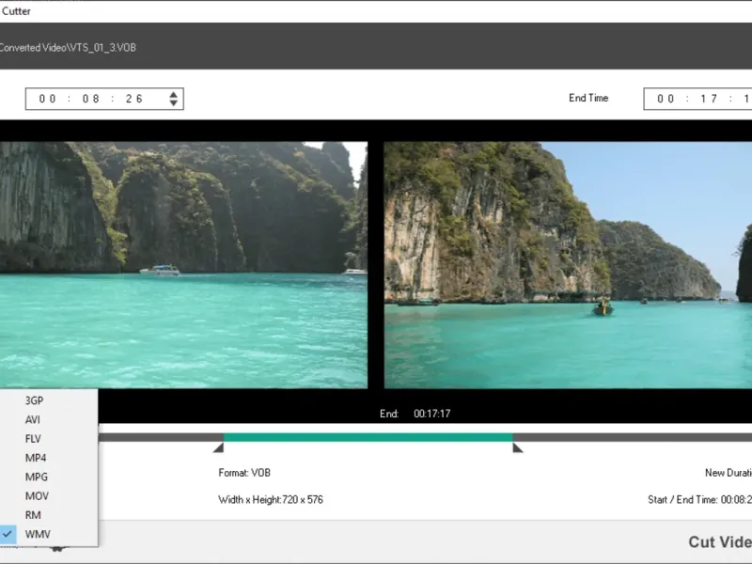Click the Start / End Time info text
The height and width of the screenshot is (564, 752).
point(699,500)
